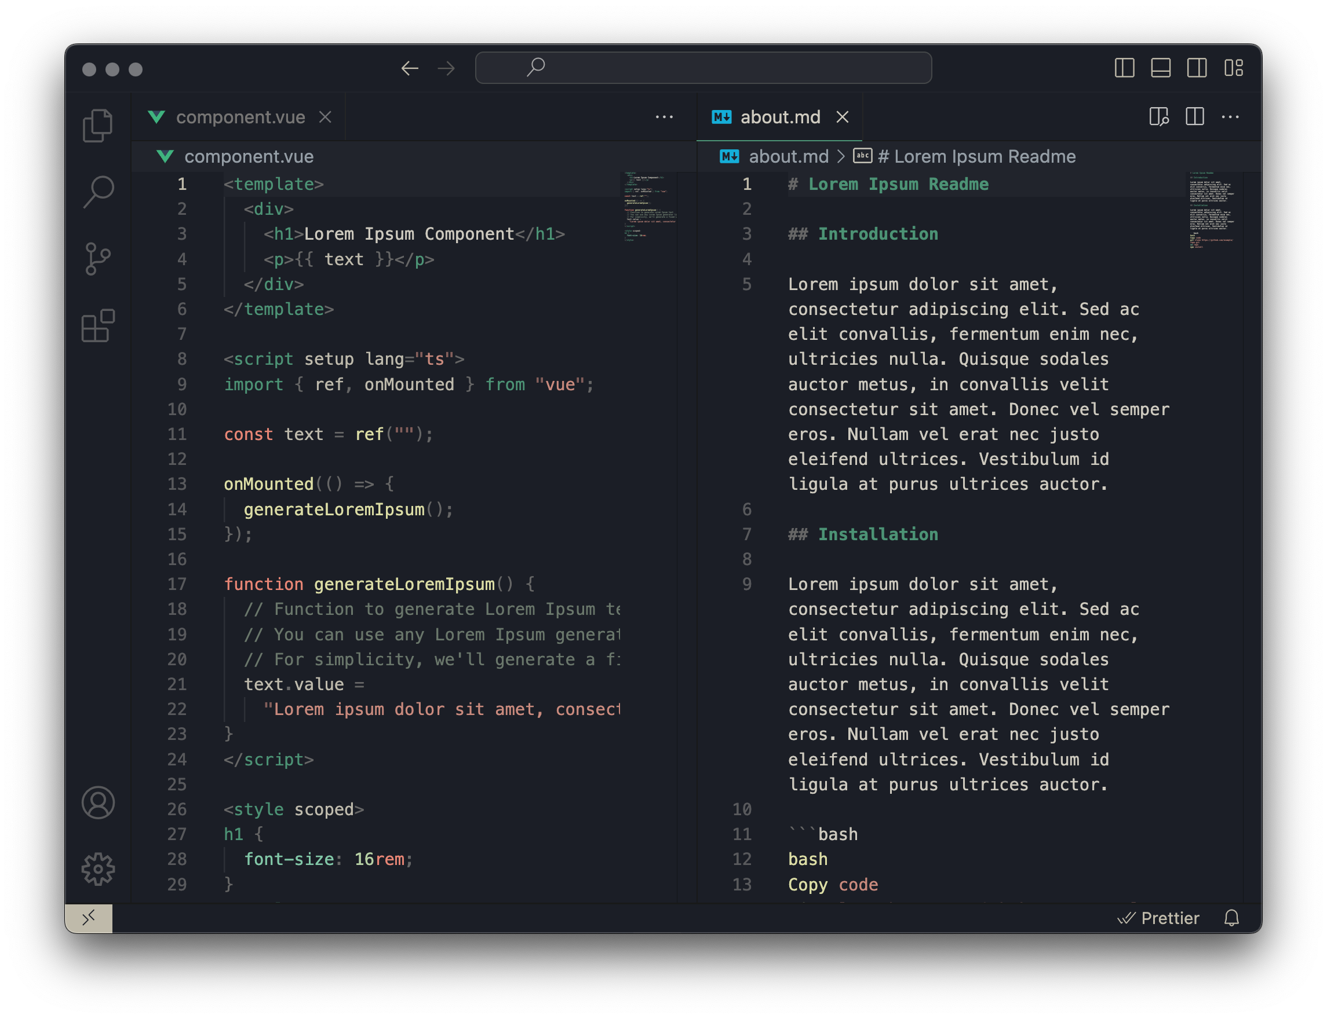
Task: Open Customize Layout options
Action: click(1234, 68)
